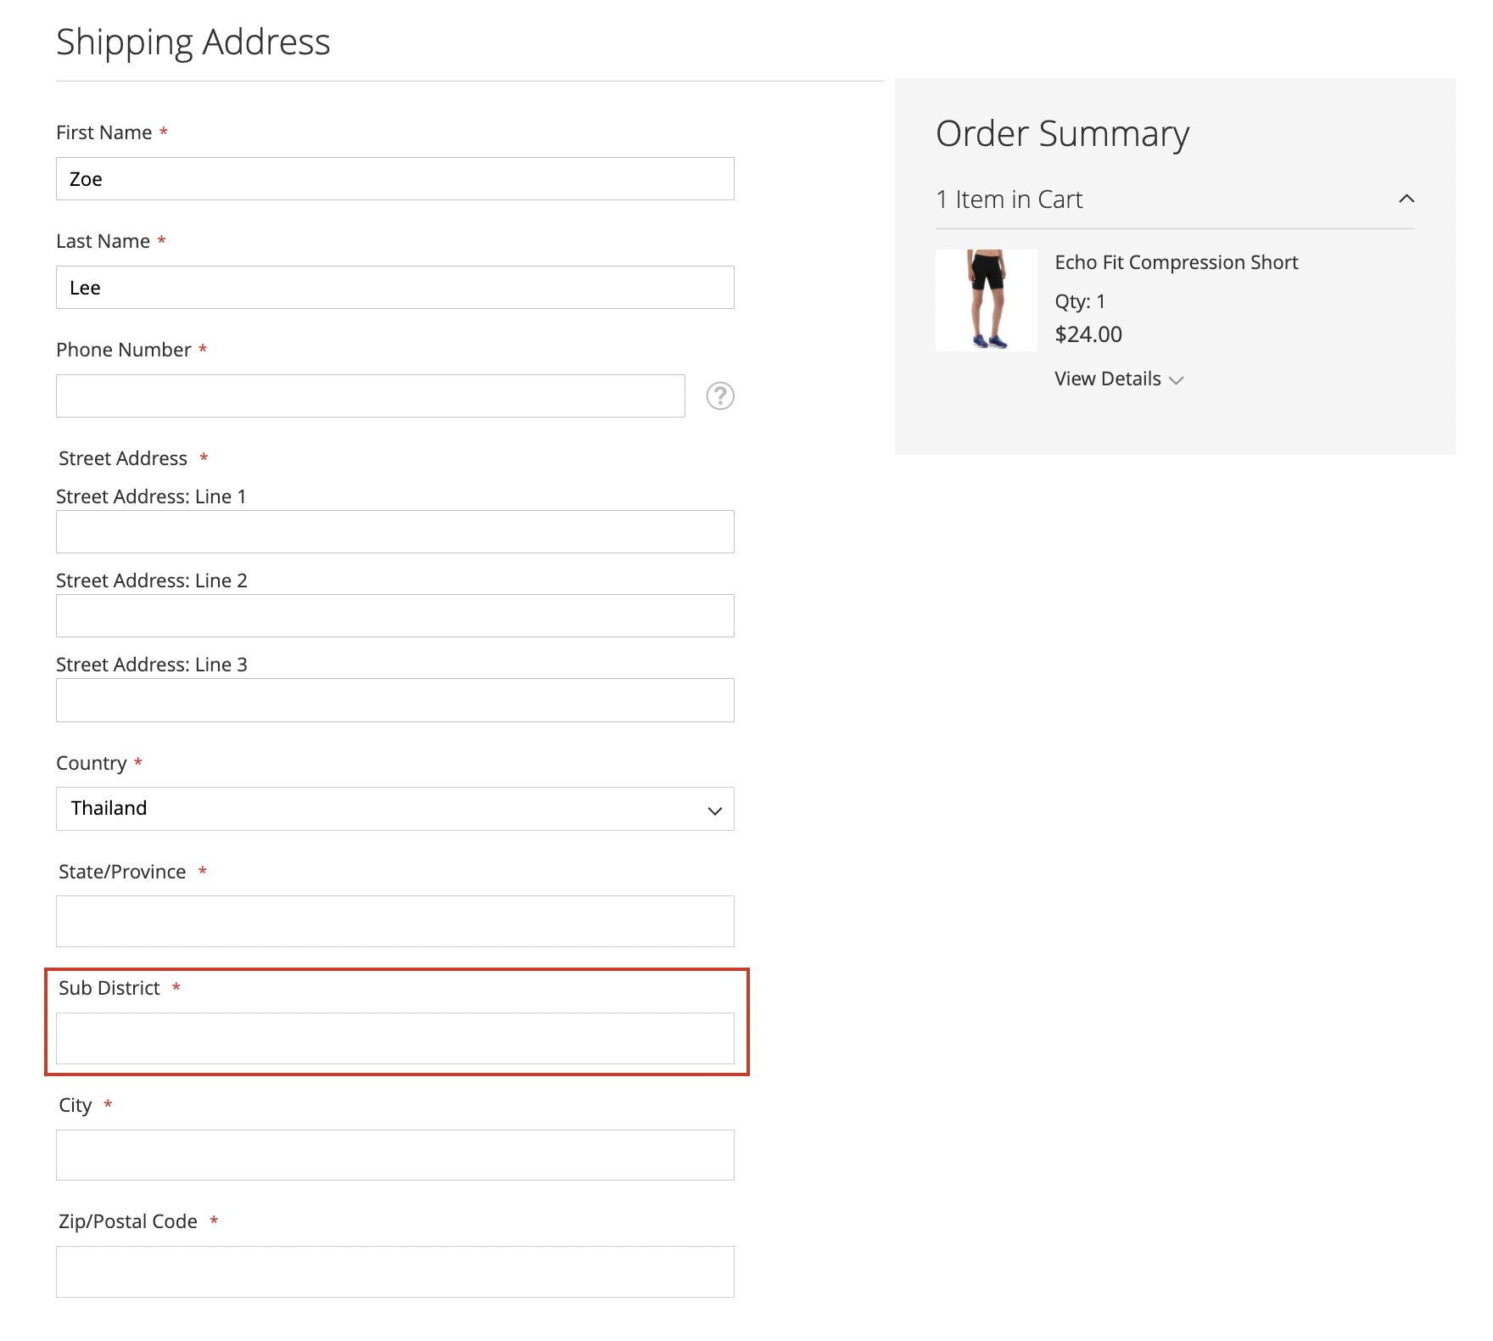
Task: Collapse the 1 Item in Cart section
Action: [1406, 199]
